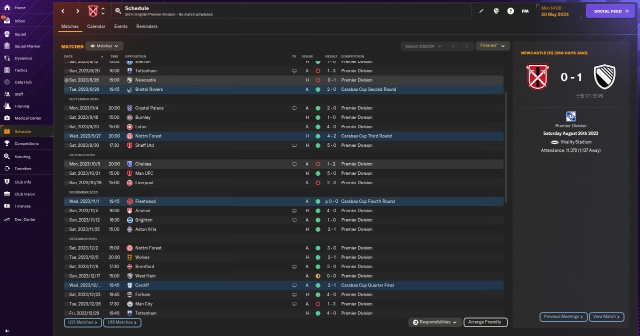Screen dimensions: 640x336
Task: Open the help question mark icon
Action: [510, 11]
